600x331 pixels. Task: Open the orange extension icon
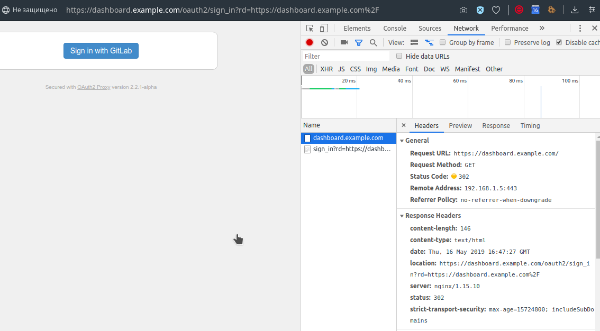pos(551,10)
